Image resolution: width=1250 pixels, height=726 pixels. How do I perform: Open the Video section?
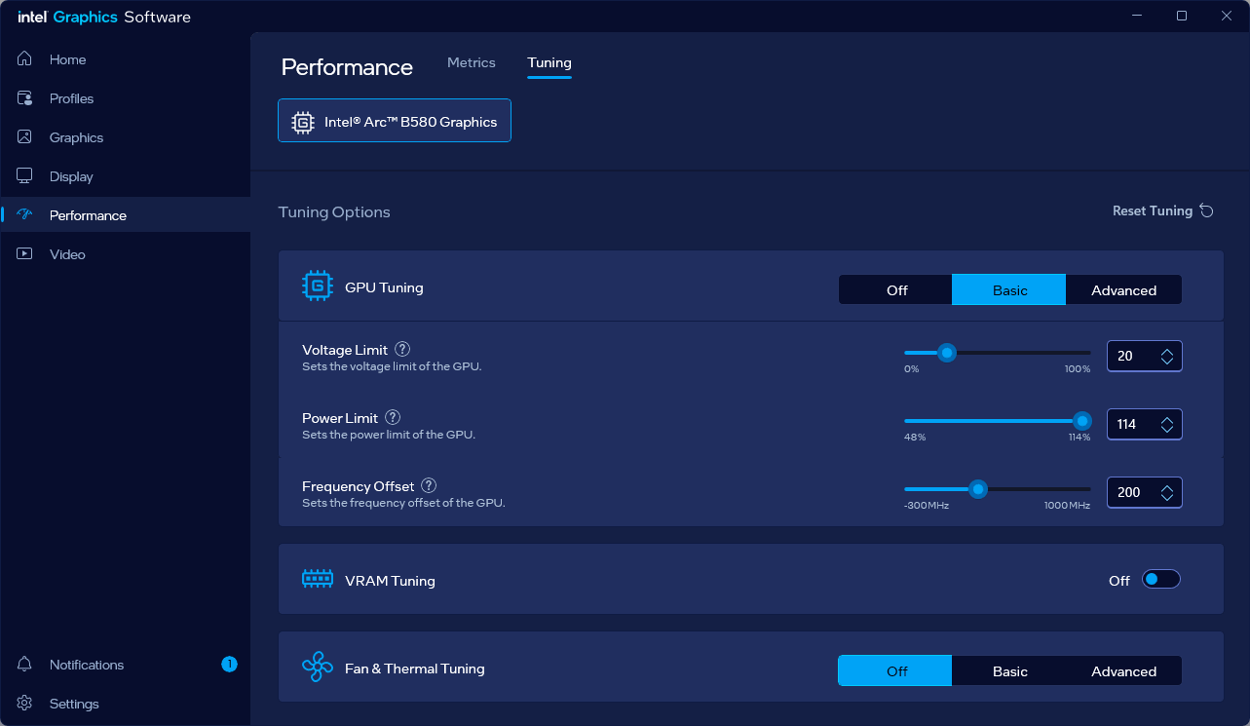pos(67,254)
